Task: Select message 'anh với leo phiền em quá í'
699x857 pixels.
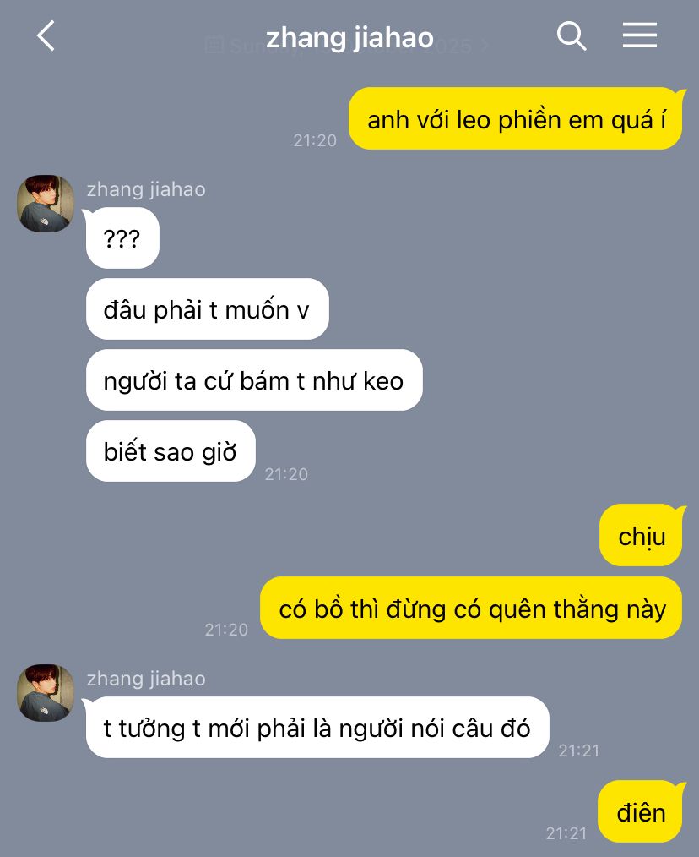Action: [517, 118]
